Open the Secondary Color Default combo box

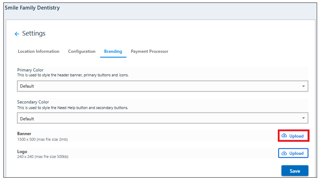(x=158, y=119)
